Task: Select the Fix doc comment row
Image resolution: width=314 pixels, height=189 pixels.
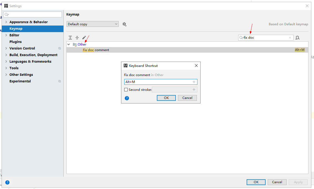Action: coord(96,50)
